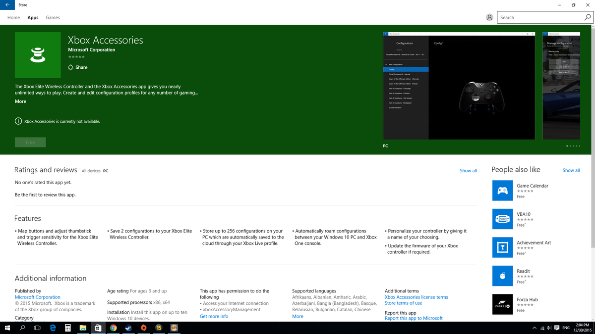The height and width of the screenshot is (334, 595).
Task: Click the Store icon in taskbar
Action: tap(98, 328)
